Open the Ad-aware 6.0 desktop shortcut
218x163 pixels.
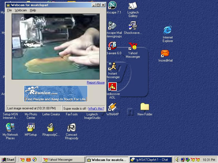pos(112,46)
